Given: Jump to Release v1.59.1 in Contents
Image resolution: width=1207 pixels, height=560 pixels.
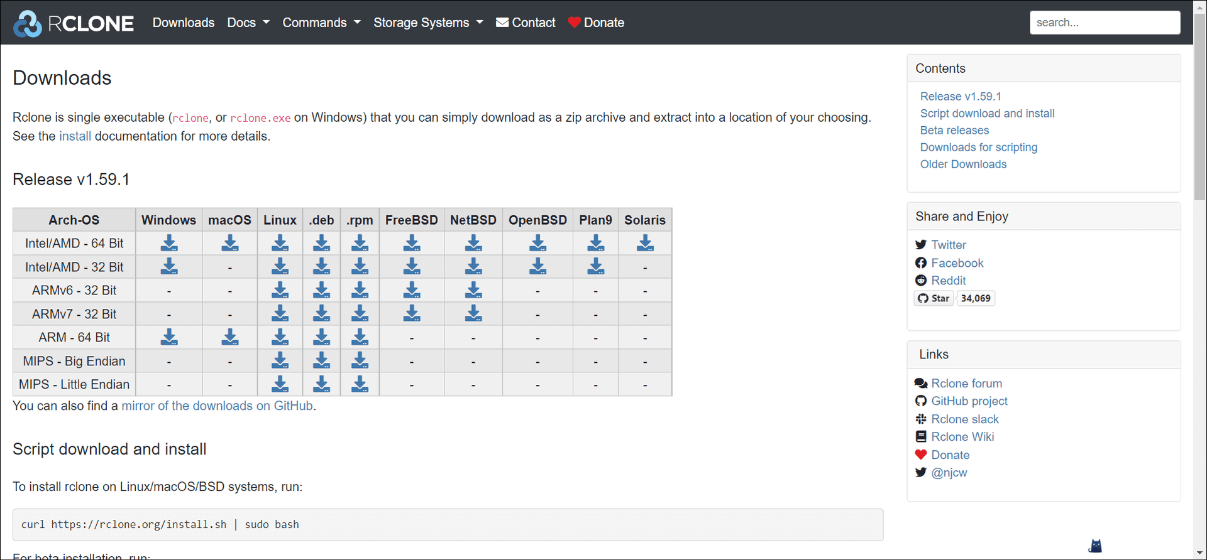Looking at the screenshot, I should [x=961, y=97].
